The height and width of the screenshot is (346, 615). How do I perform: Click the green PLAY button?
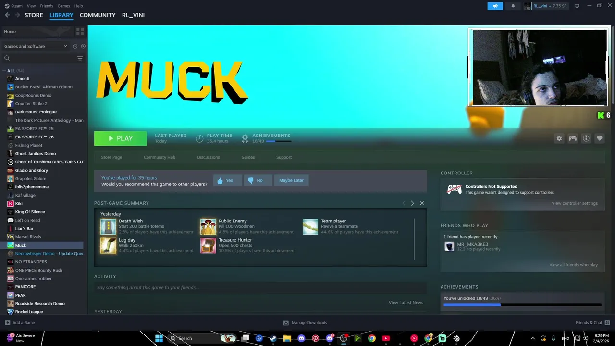(120, 138)
